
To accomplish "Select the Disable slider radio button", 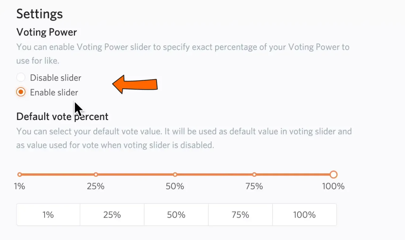I will (21, 78).
